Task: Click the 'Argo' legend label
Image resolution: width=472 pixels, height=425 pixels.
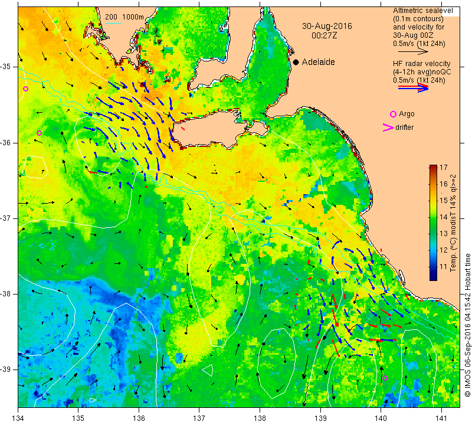Action: pos(407,114)
